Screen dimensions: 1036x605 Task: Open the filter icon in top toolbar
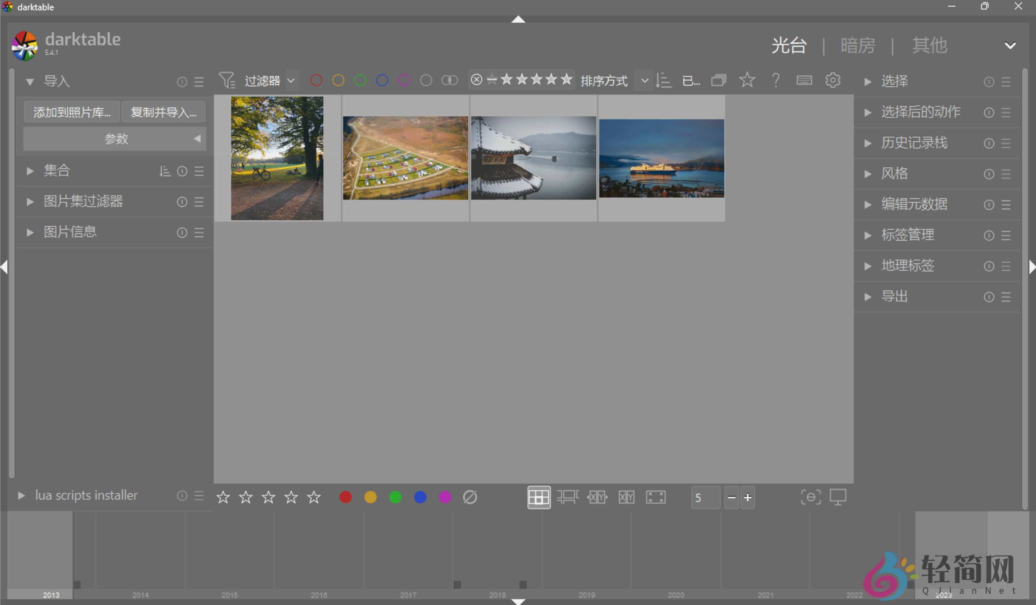(x=227, y=80)
